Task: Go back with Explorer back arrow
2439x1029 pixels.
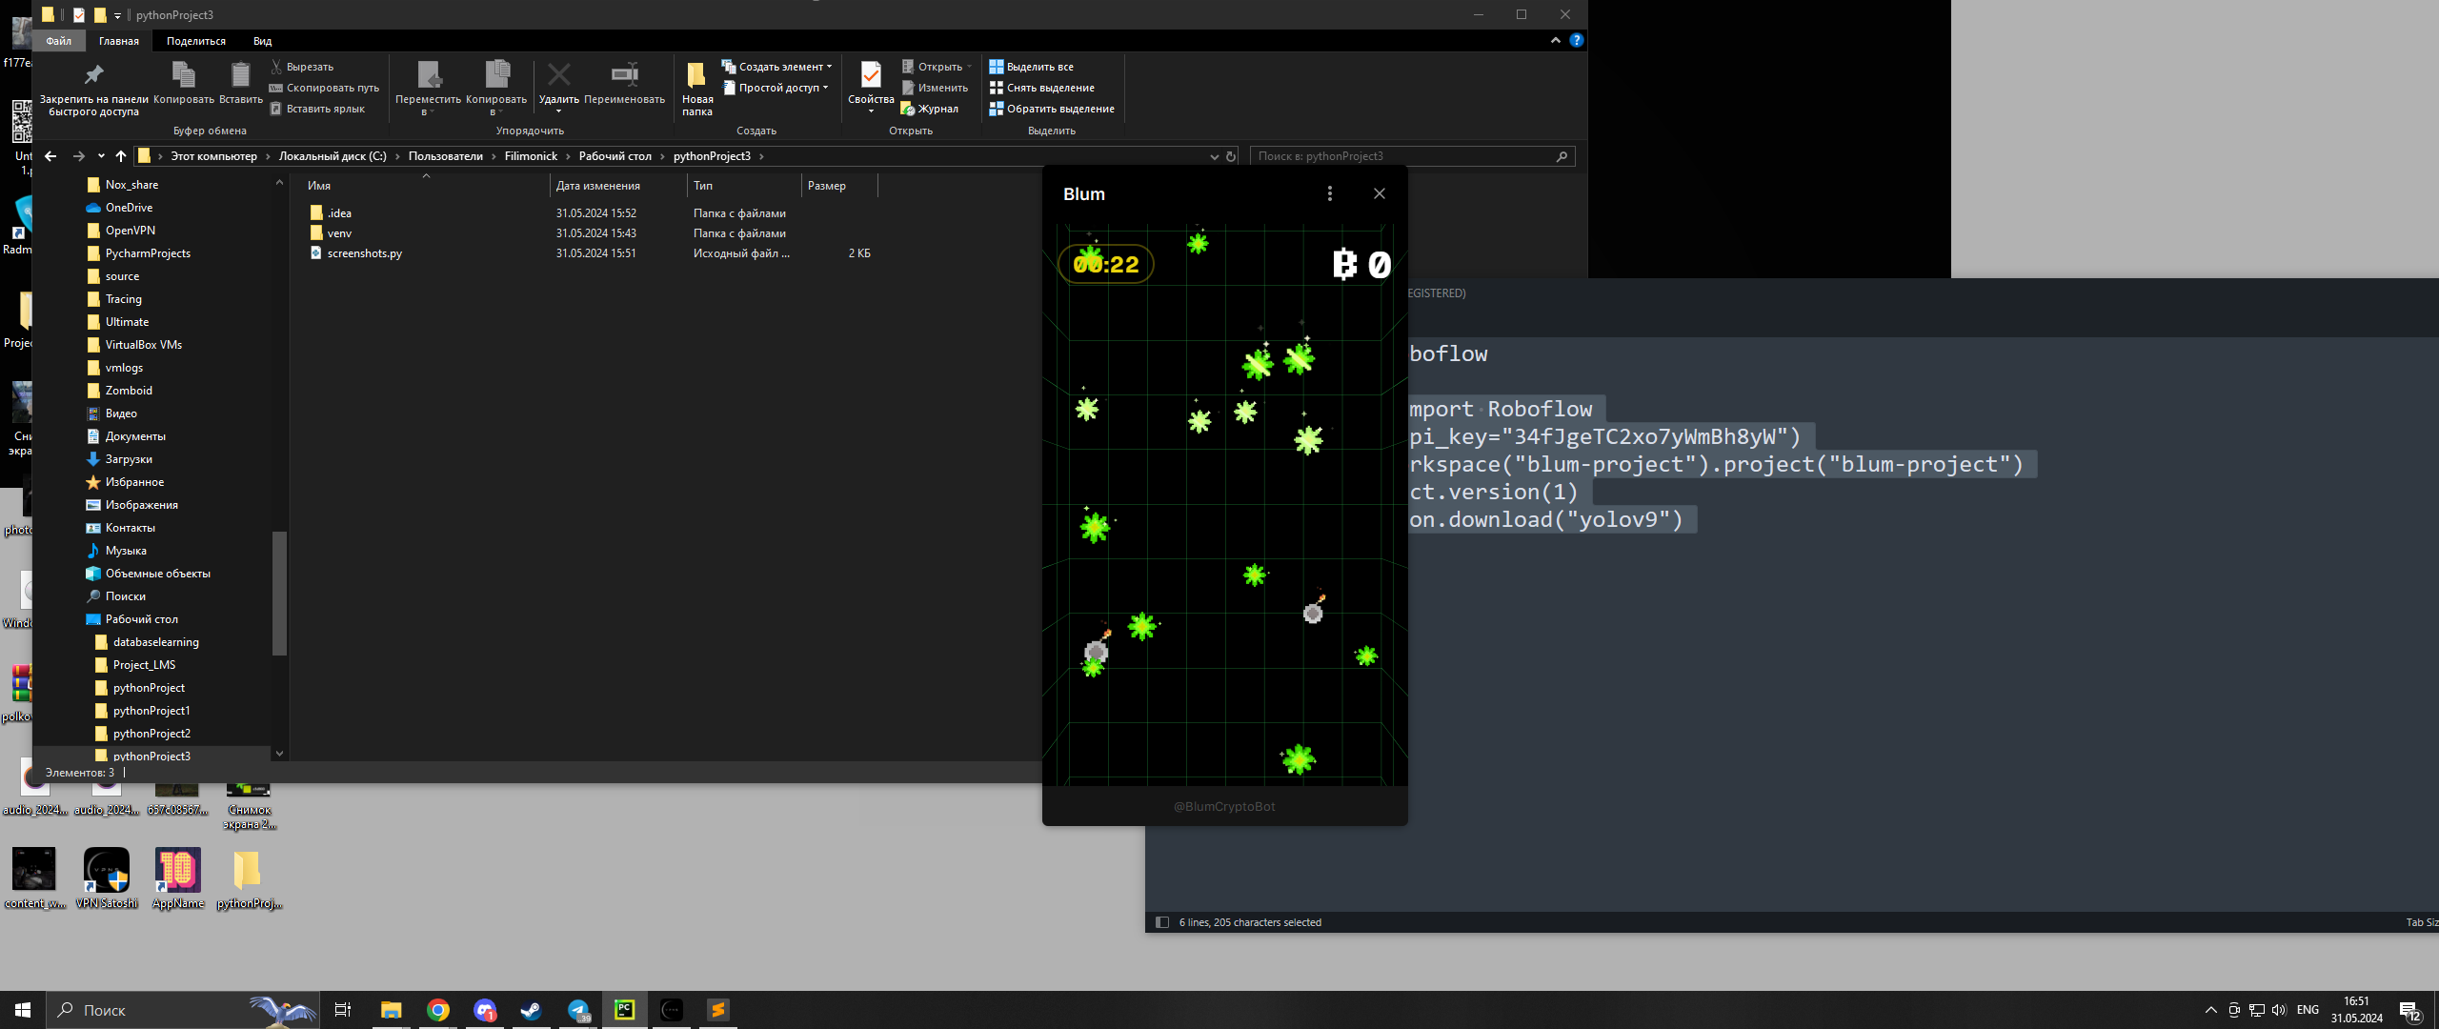Action: coord(50,156)
